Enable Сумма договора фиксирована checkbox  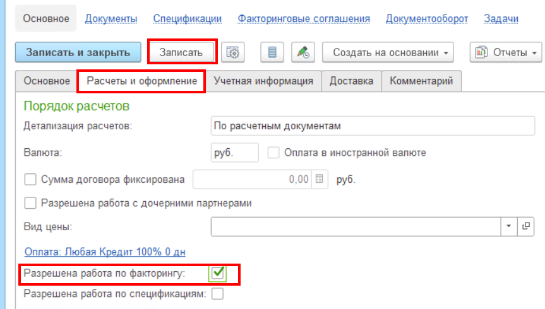click(30, 179)
